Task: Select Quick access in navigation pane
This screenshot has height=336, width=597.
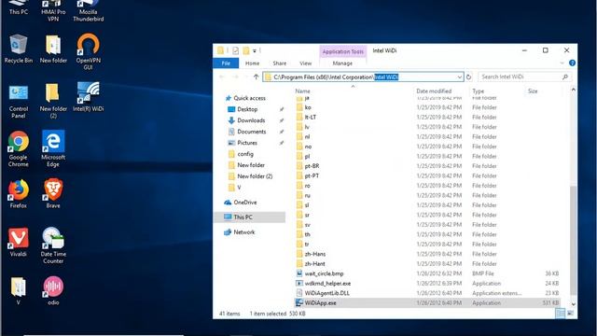Action: [249, 98]
